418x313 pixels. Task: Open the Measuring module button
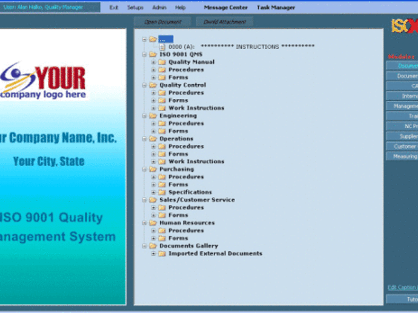coord(402,156)
